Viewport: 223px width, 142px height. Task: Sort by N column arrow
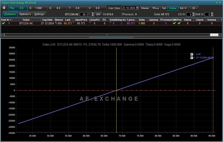10,20
